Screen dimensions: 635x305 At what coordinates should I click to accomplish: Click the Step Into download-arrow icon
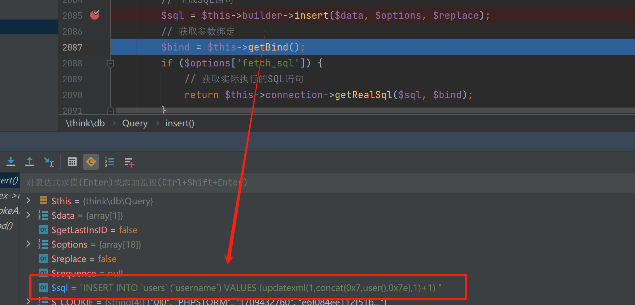[11, 162]
